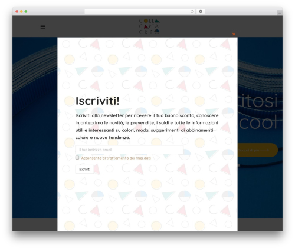Click the 'Iscriviti!' heading text

pyautogui.click(x=97, y=101)
